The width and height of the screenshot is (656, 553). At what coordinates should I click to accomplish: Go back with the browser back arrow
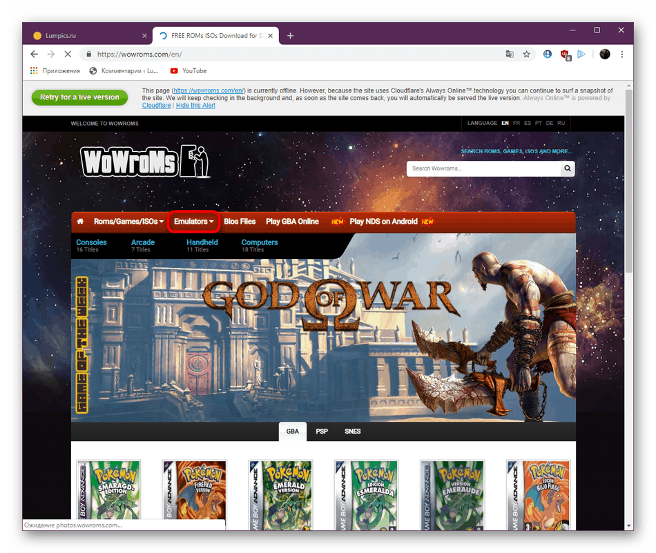coord(35,54)
